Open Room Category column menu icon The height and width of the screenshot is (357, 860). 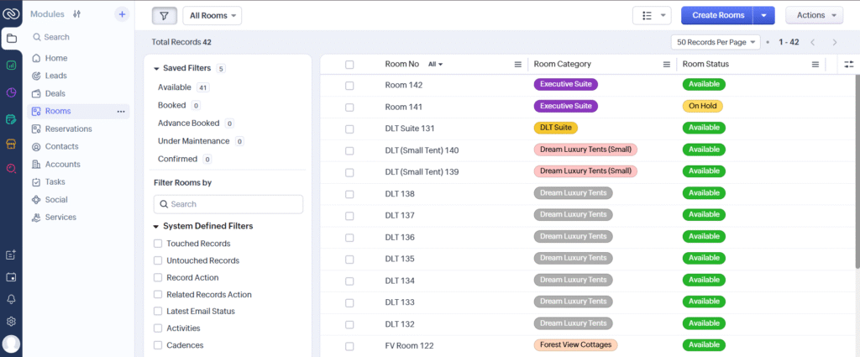pos(667,65)
